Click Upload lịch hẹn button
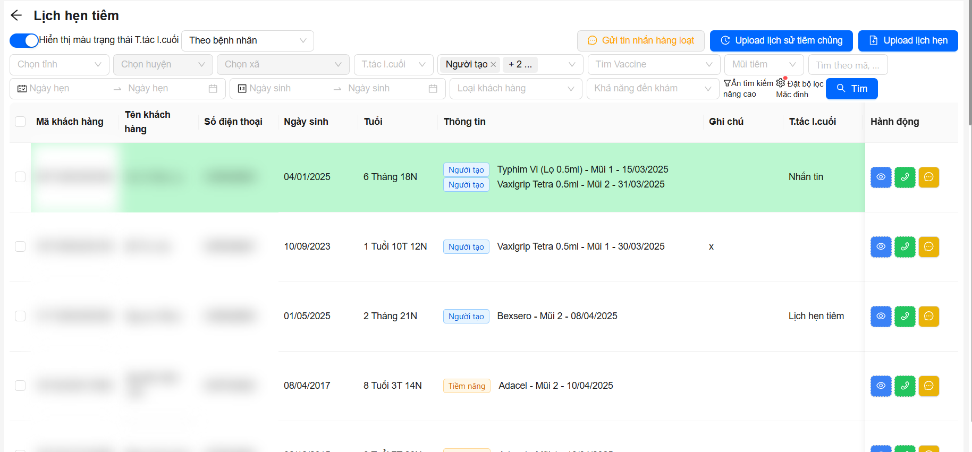Screen dimensions: 972x452 point(908,40)
